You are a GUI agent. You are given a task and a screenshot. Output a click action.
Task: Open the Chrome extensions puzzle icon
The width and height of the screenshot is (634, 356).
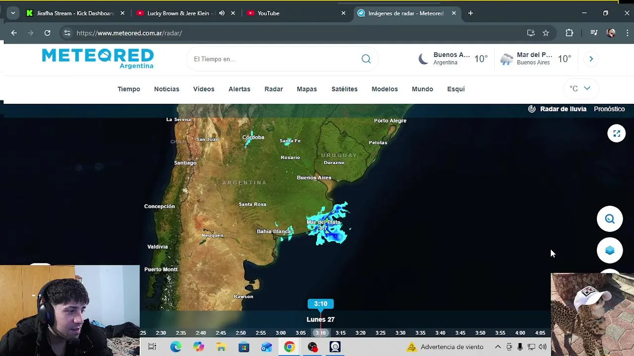coord(569,33)
